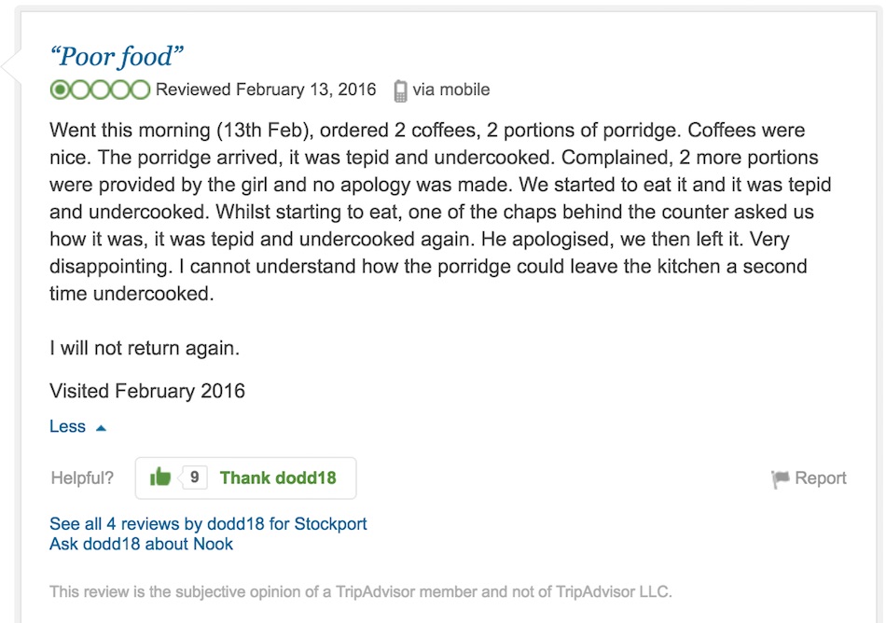Click Ask dodd18 about Nook
Screen dimensions: 886x623
[141, 544]
